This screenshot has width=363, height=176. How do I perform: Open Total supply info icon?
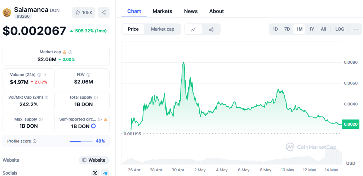(96, 98)
